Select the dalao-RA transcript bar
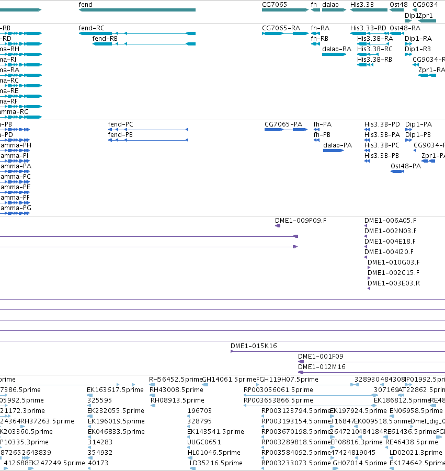 click(x=334, y=54)
